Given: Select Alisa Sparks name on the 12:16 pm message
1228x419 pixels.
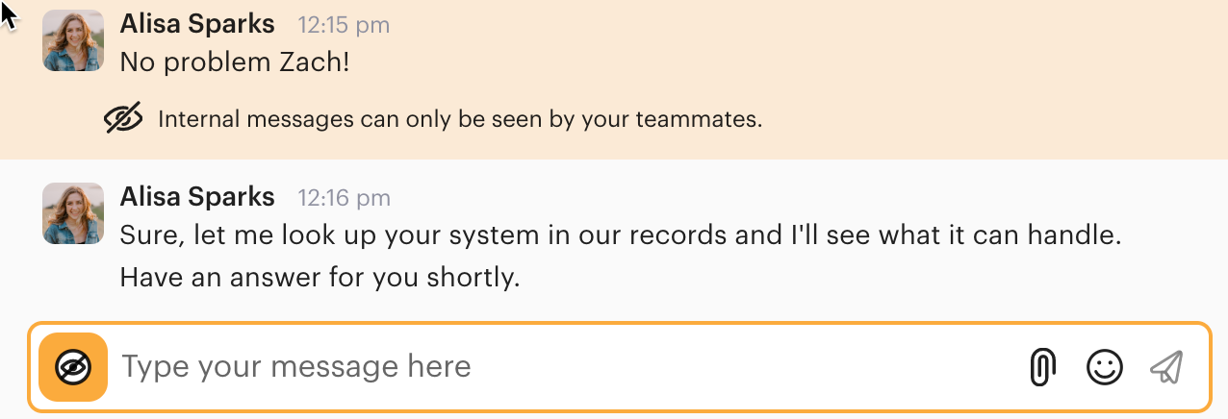Looking at the screenshot, I should coord(197,197).
